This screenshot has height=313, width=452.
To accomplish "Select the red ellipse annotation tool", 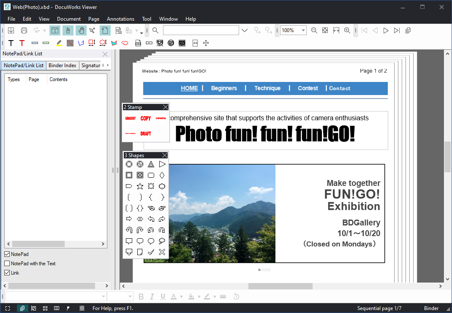I will click(103, 43).
